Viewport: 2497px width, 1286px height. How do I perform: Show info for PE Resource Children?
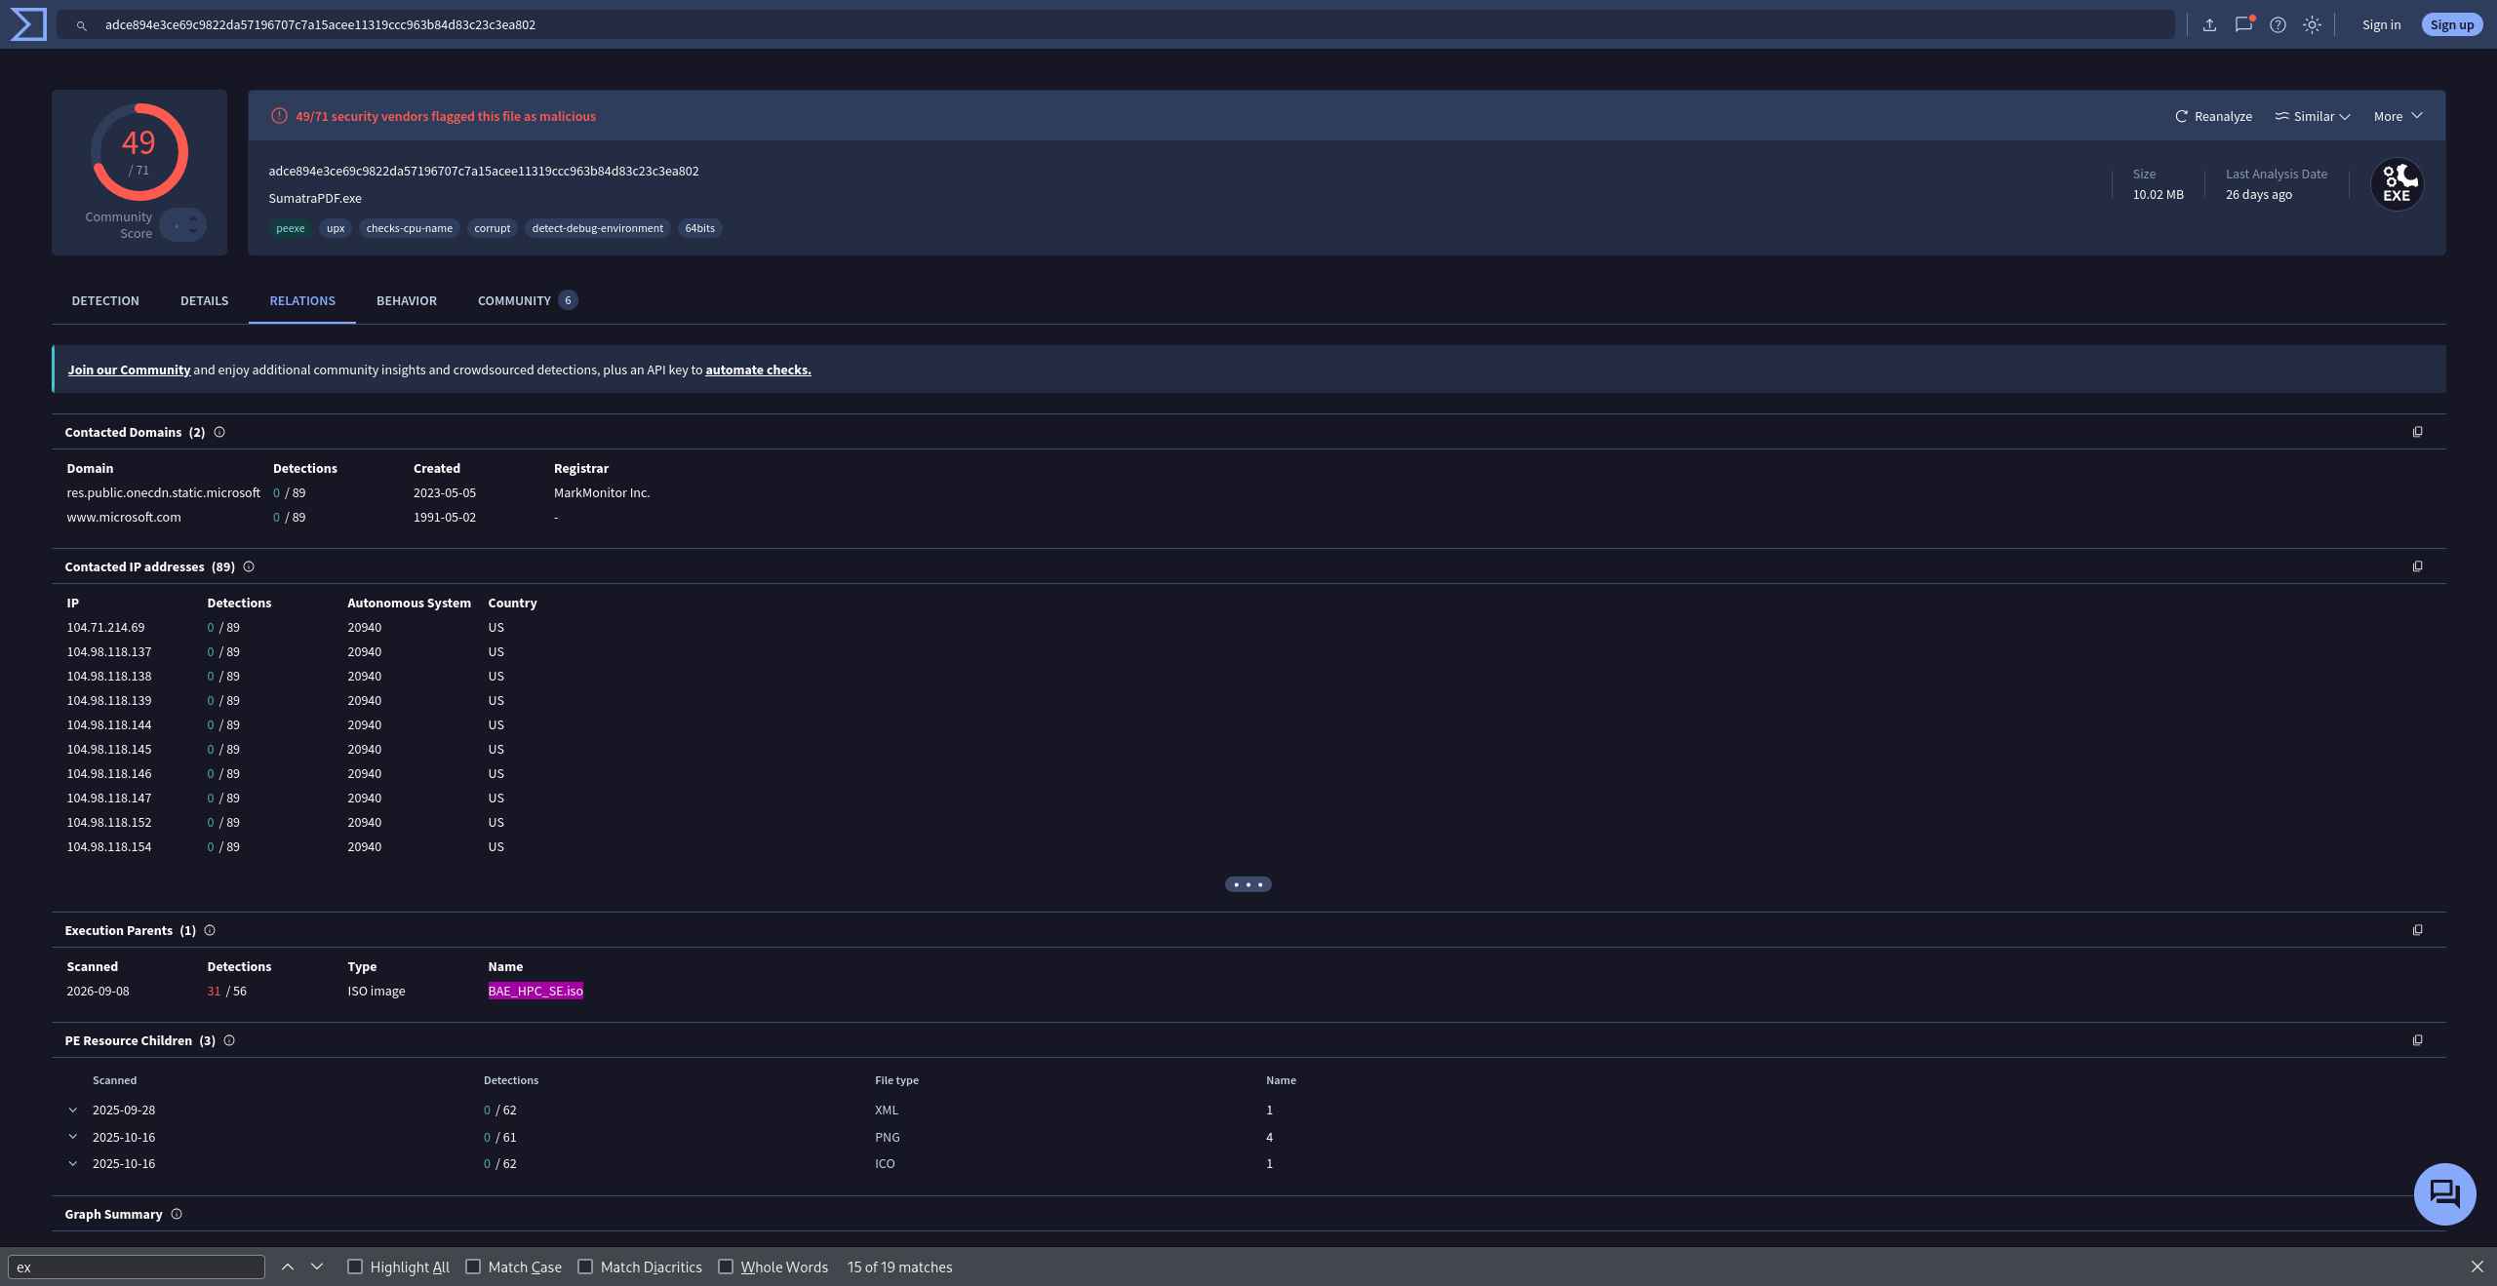[x=229, y=1040]
